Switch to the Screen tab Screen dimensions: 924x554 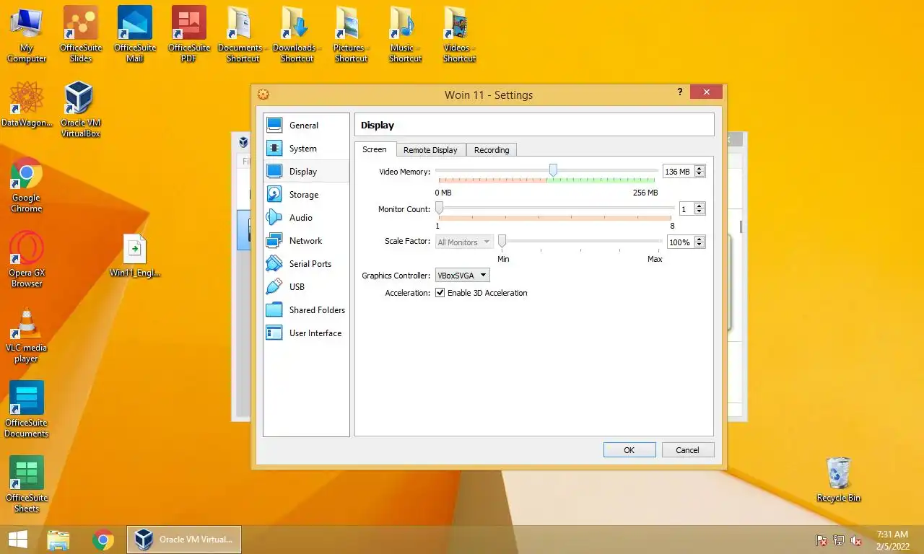coord(375,149)
